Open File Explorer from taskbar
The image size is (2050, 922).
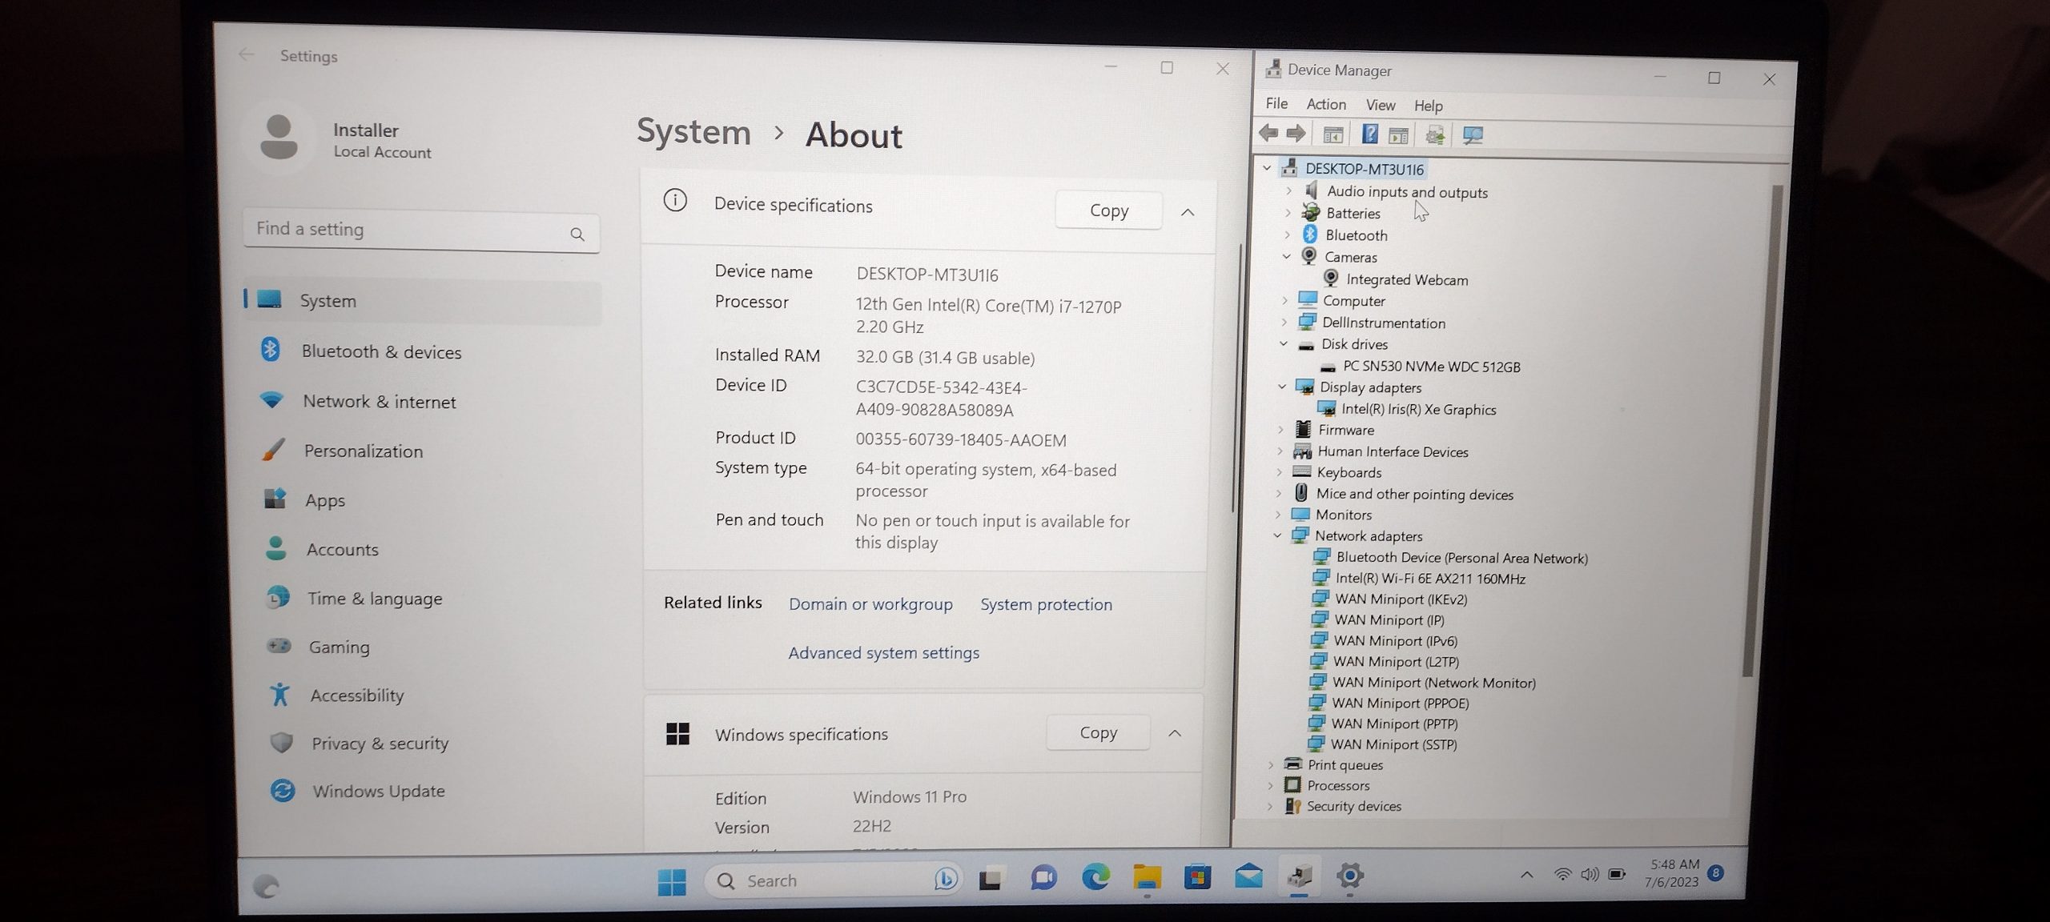pyautogui.click(x=1147, y=877)
